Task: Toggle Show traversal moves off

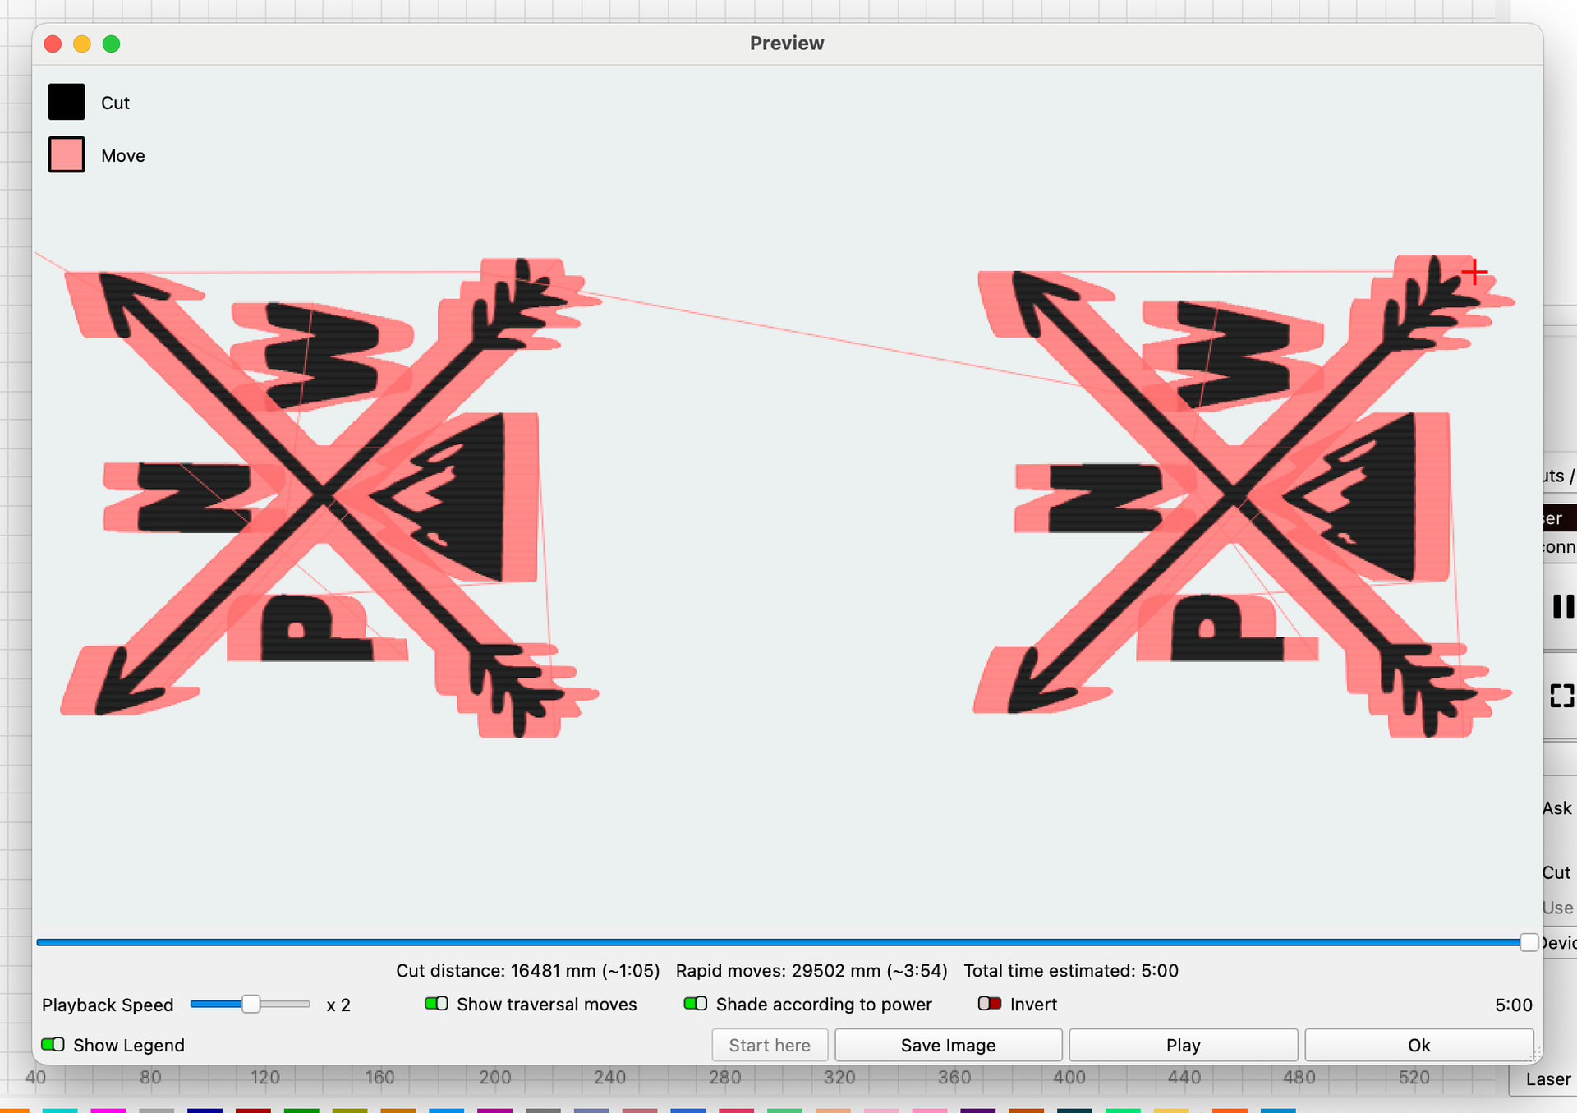Action: coord(436,1004)
